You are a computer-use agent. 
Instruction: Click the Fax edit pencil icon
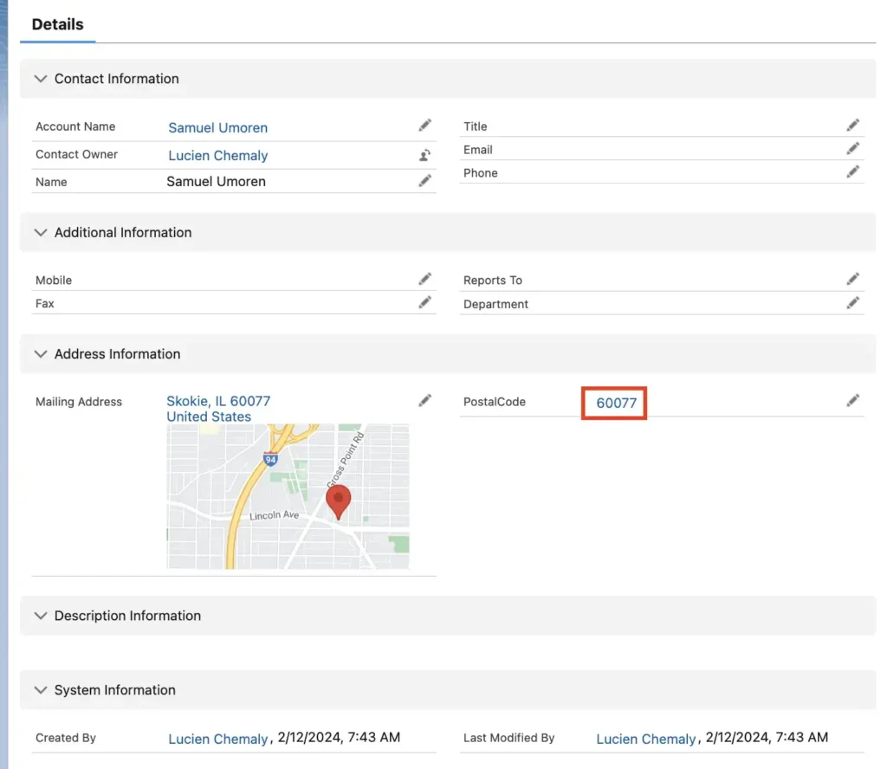coord(424,302)
